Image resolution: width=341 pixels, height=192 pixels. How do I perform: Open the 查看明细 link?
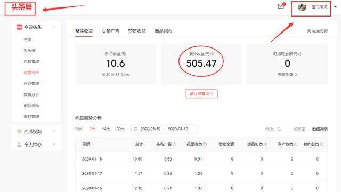click(287, 75)
